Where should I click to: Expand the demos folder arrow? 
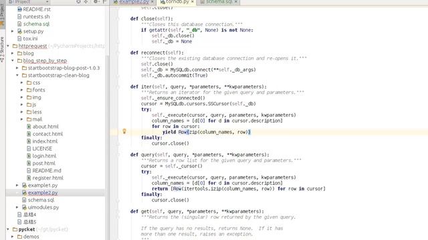tap(12, 237)
